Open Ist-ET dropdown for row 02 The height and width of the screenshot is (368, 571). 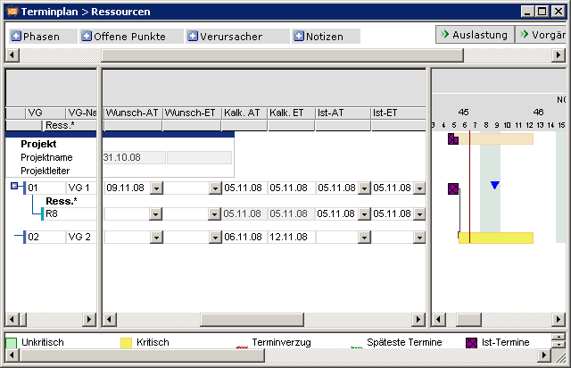[419, 238]
